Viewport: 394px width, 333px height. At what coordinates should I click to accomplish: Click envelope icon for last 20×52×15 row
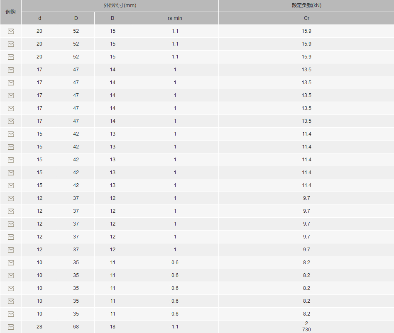[x=11, y=57]
